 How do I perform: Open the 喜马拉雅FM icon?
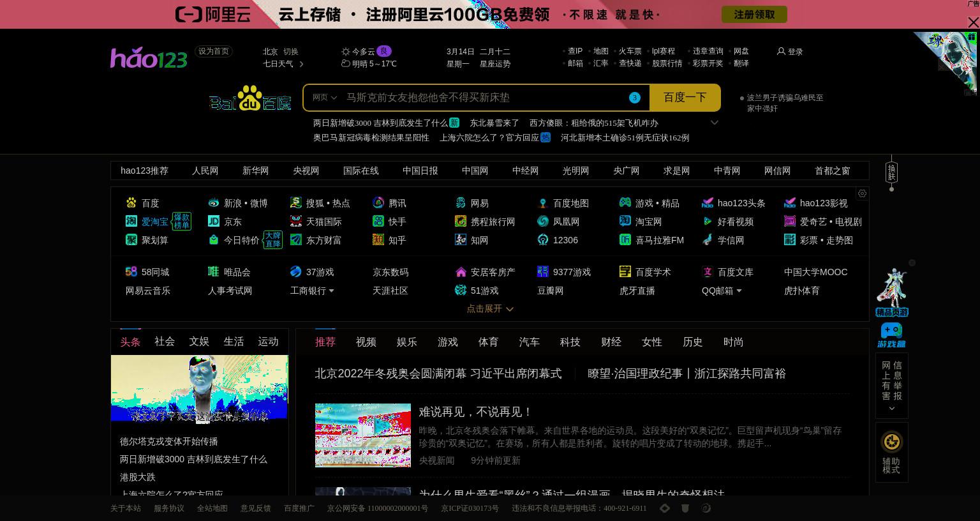[x=625, y=240]
